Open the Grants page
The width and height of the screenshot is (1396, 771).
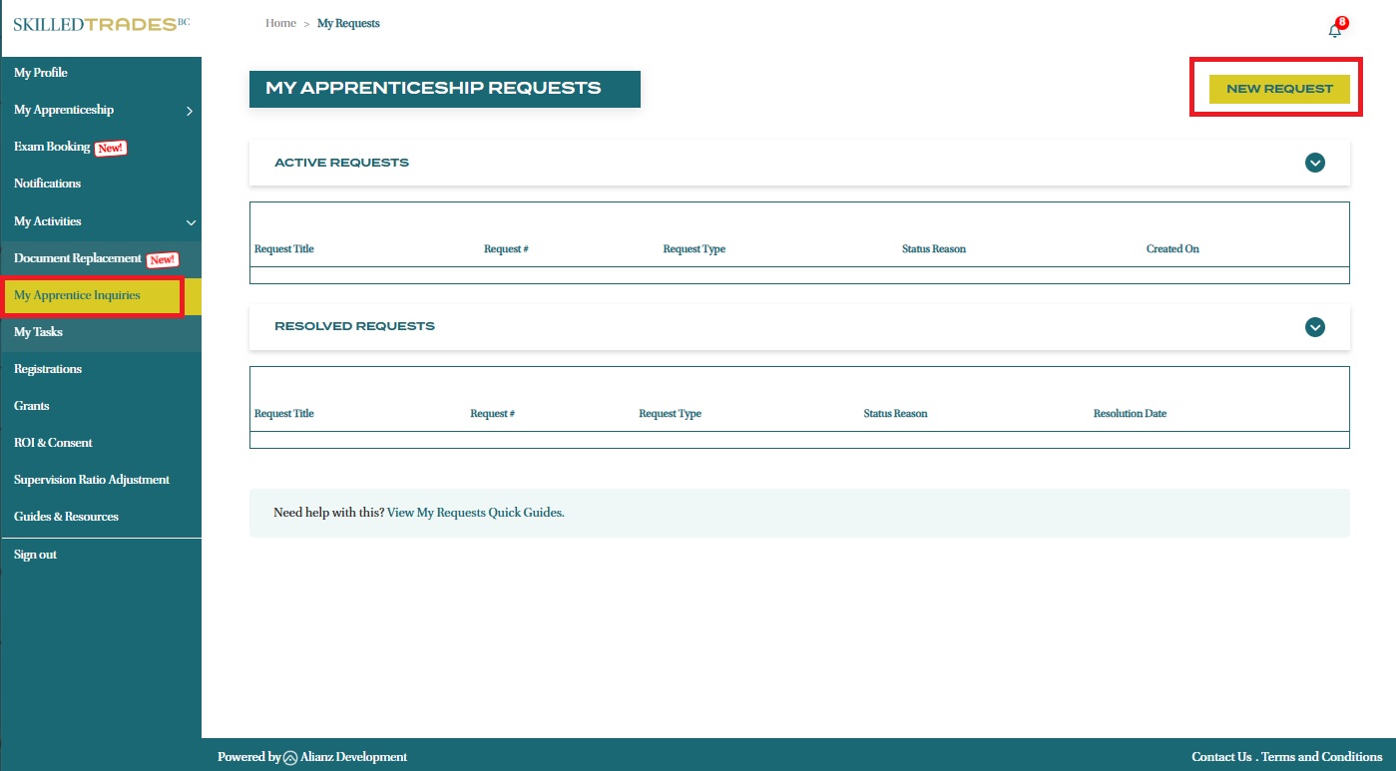32,406
